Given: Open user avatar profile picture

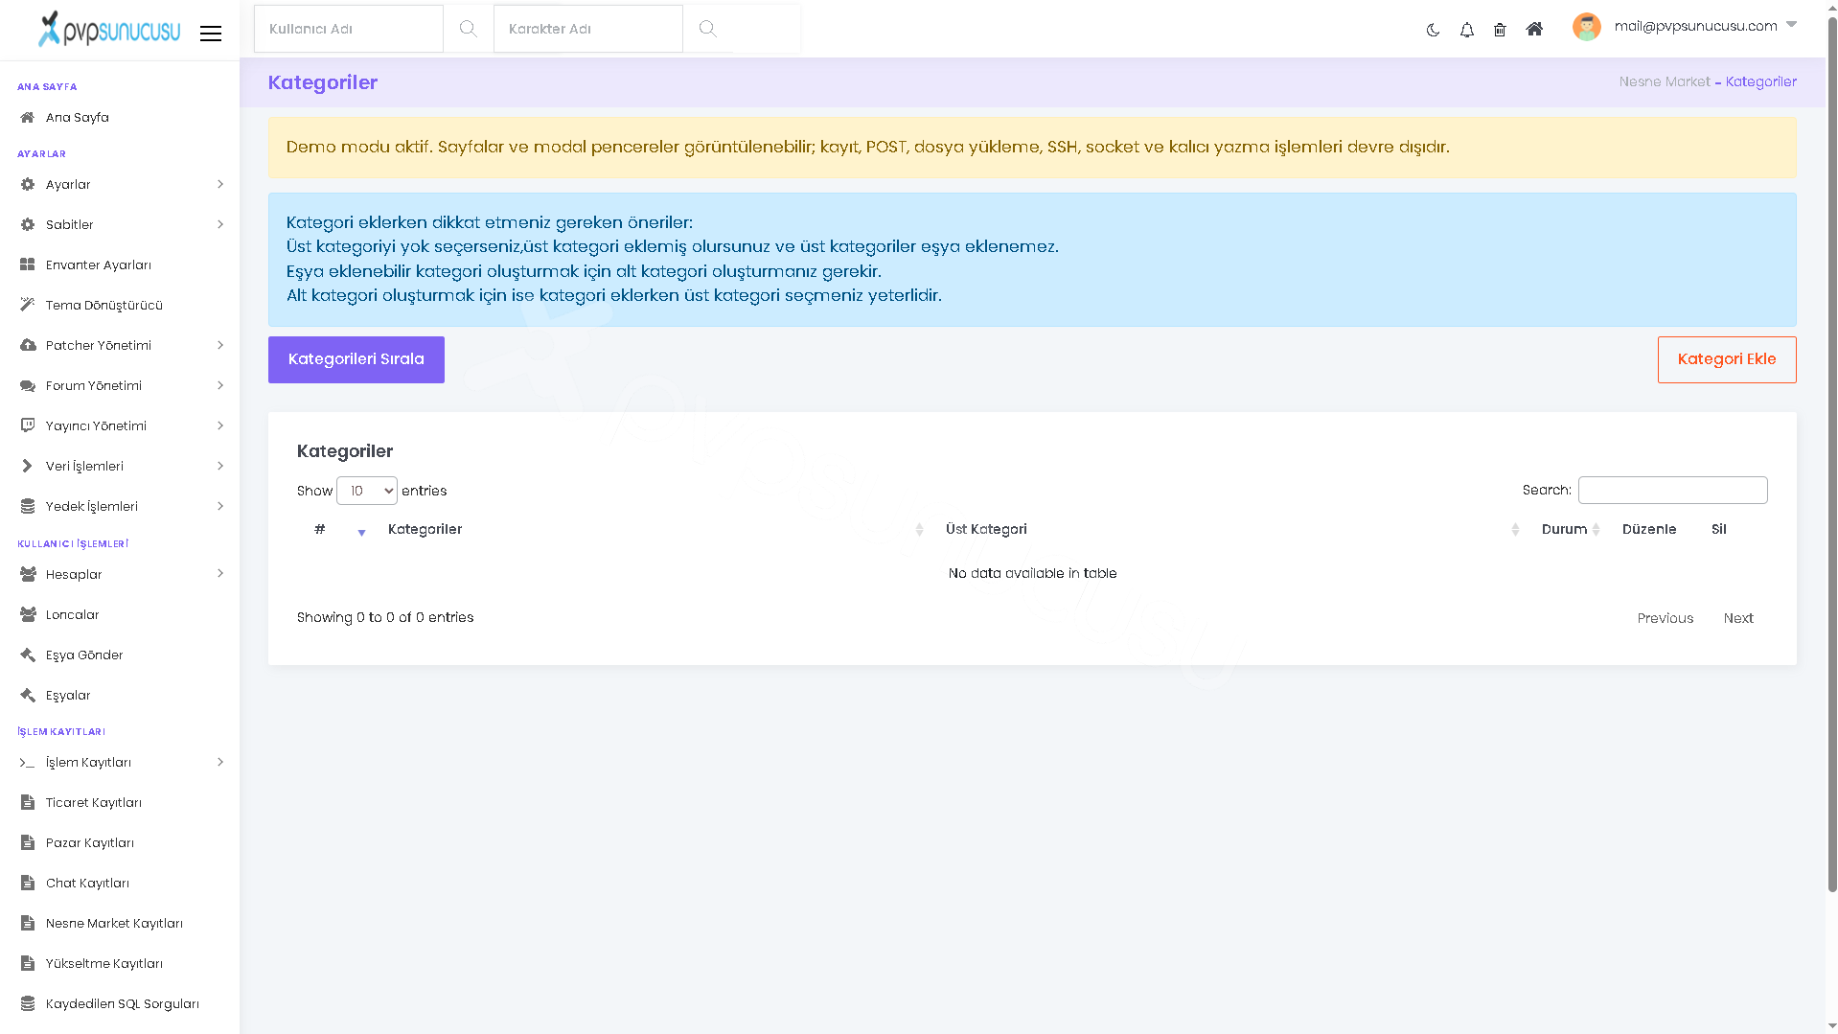Looking at the screenshot, I should (x=1586, y=27).
